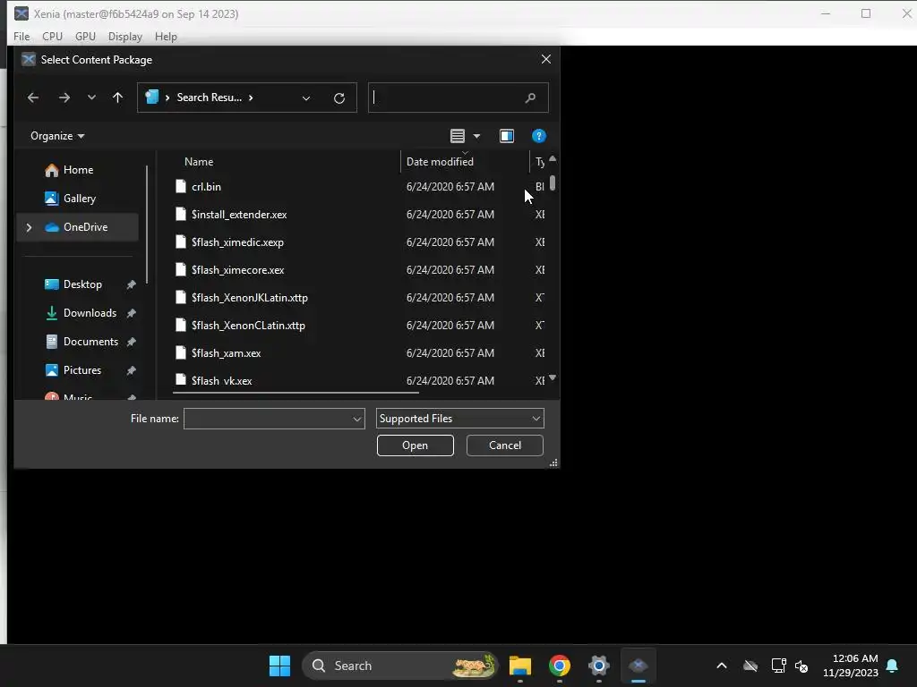917x687 pixels.
Task: Click the muted volume tray icon
Action: 801,666
